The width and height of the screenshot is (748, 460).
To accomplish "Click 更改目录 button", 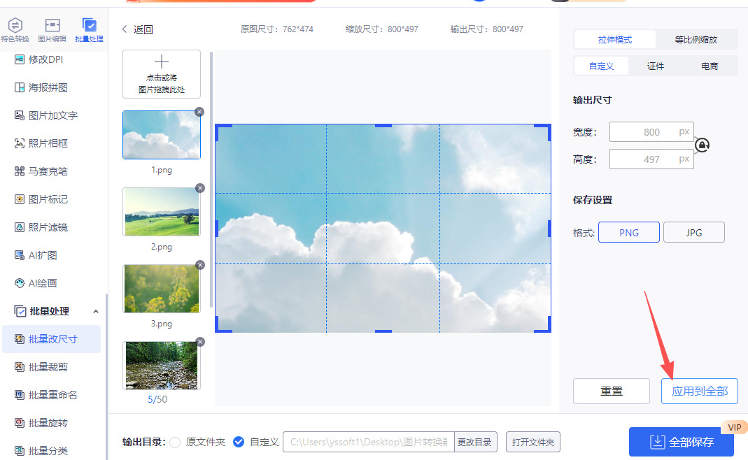I will pos(475,442).
